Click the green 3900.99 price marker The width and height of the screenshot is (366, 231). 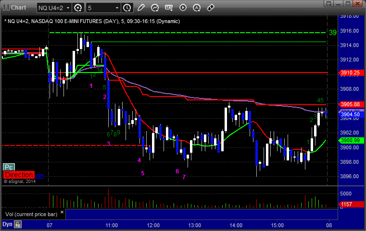click(x=351, y=140)
